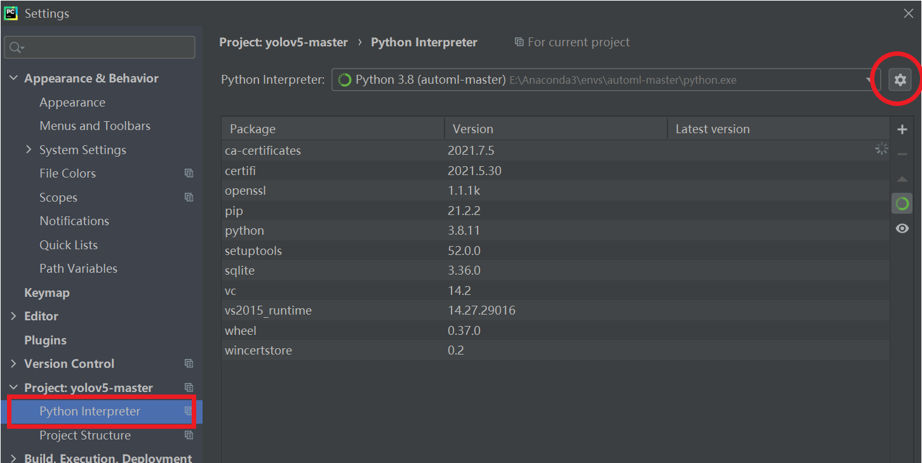Click the search magnifier icon

click(x=15, y=47)
